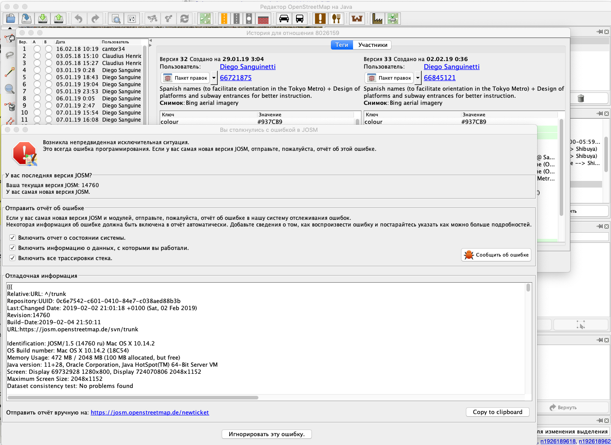Click the version 33 tags table scrollbar
611x445 pixels.
pyautogui.click(x=561, y=167)
